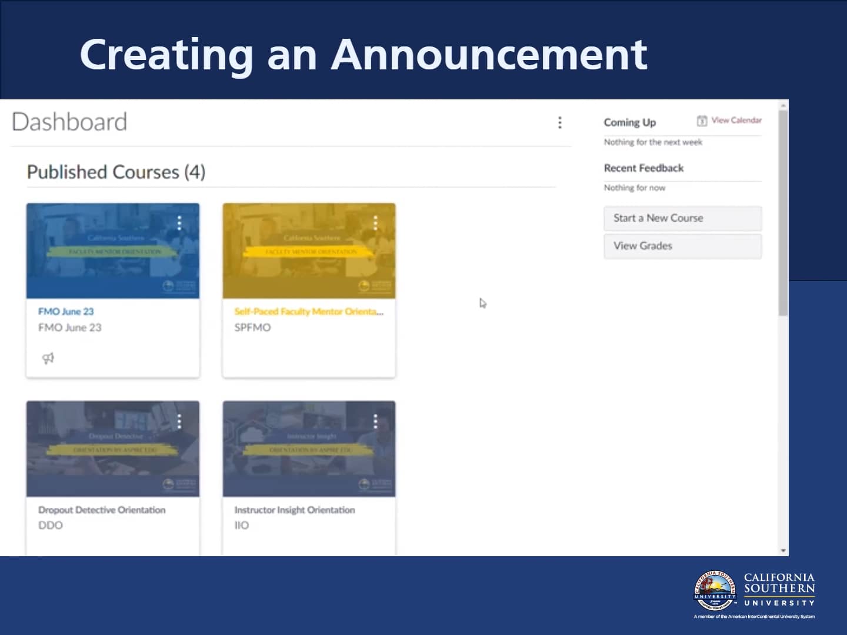Viewport: 847px width, 635px height.
Task: Open options menu on Instructor Insight Orientation card
Action: [x=375, y=421]
